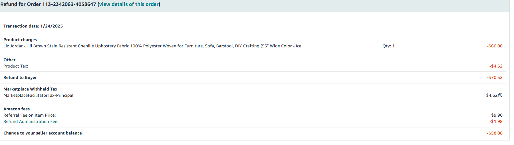Click the Referral Fee on Item Price label
The width and height of the screenshot is (514, 145).
pyautogui.click(x=30, y=115)
